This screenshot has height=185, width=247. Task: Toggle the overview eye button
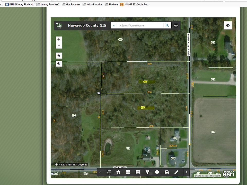[x=228, y=25]
